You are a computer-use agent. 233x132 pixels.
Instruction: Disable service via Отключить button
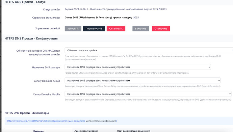pyautogui.click(x=161, y=28)
